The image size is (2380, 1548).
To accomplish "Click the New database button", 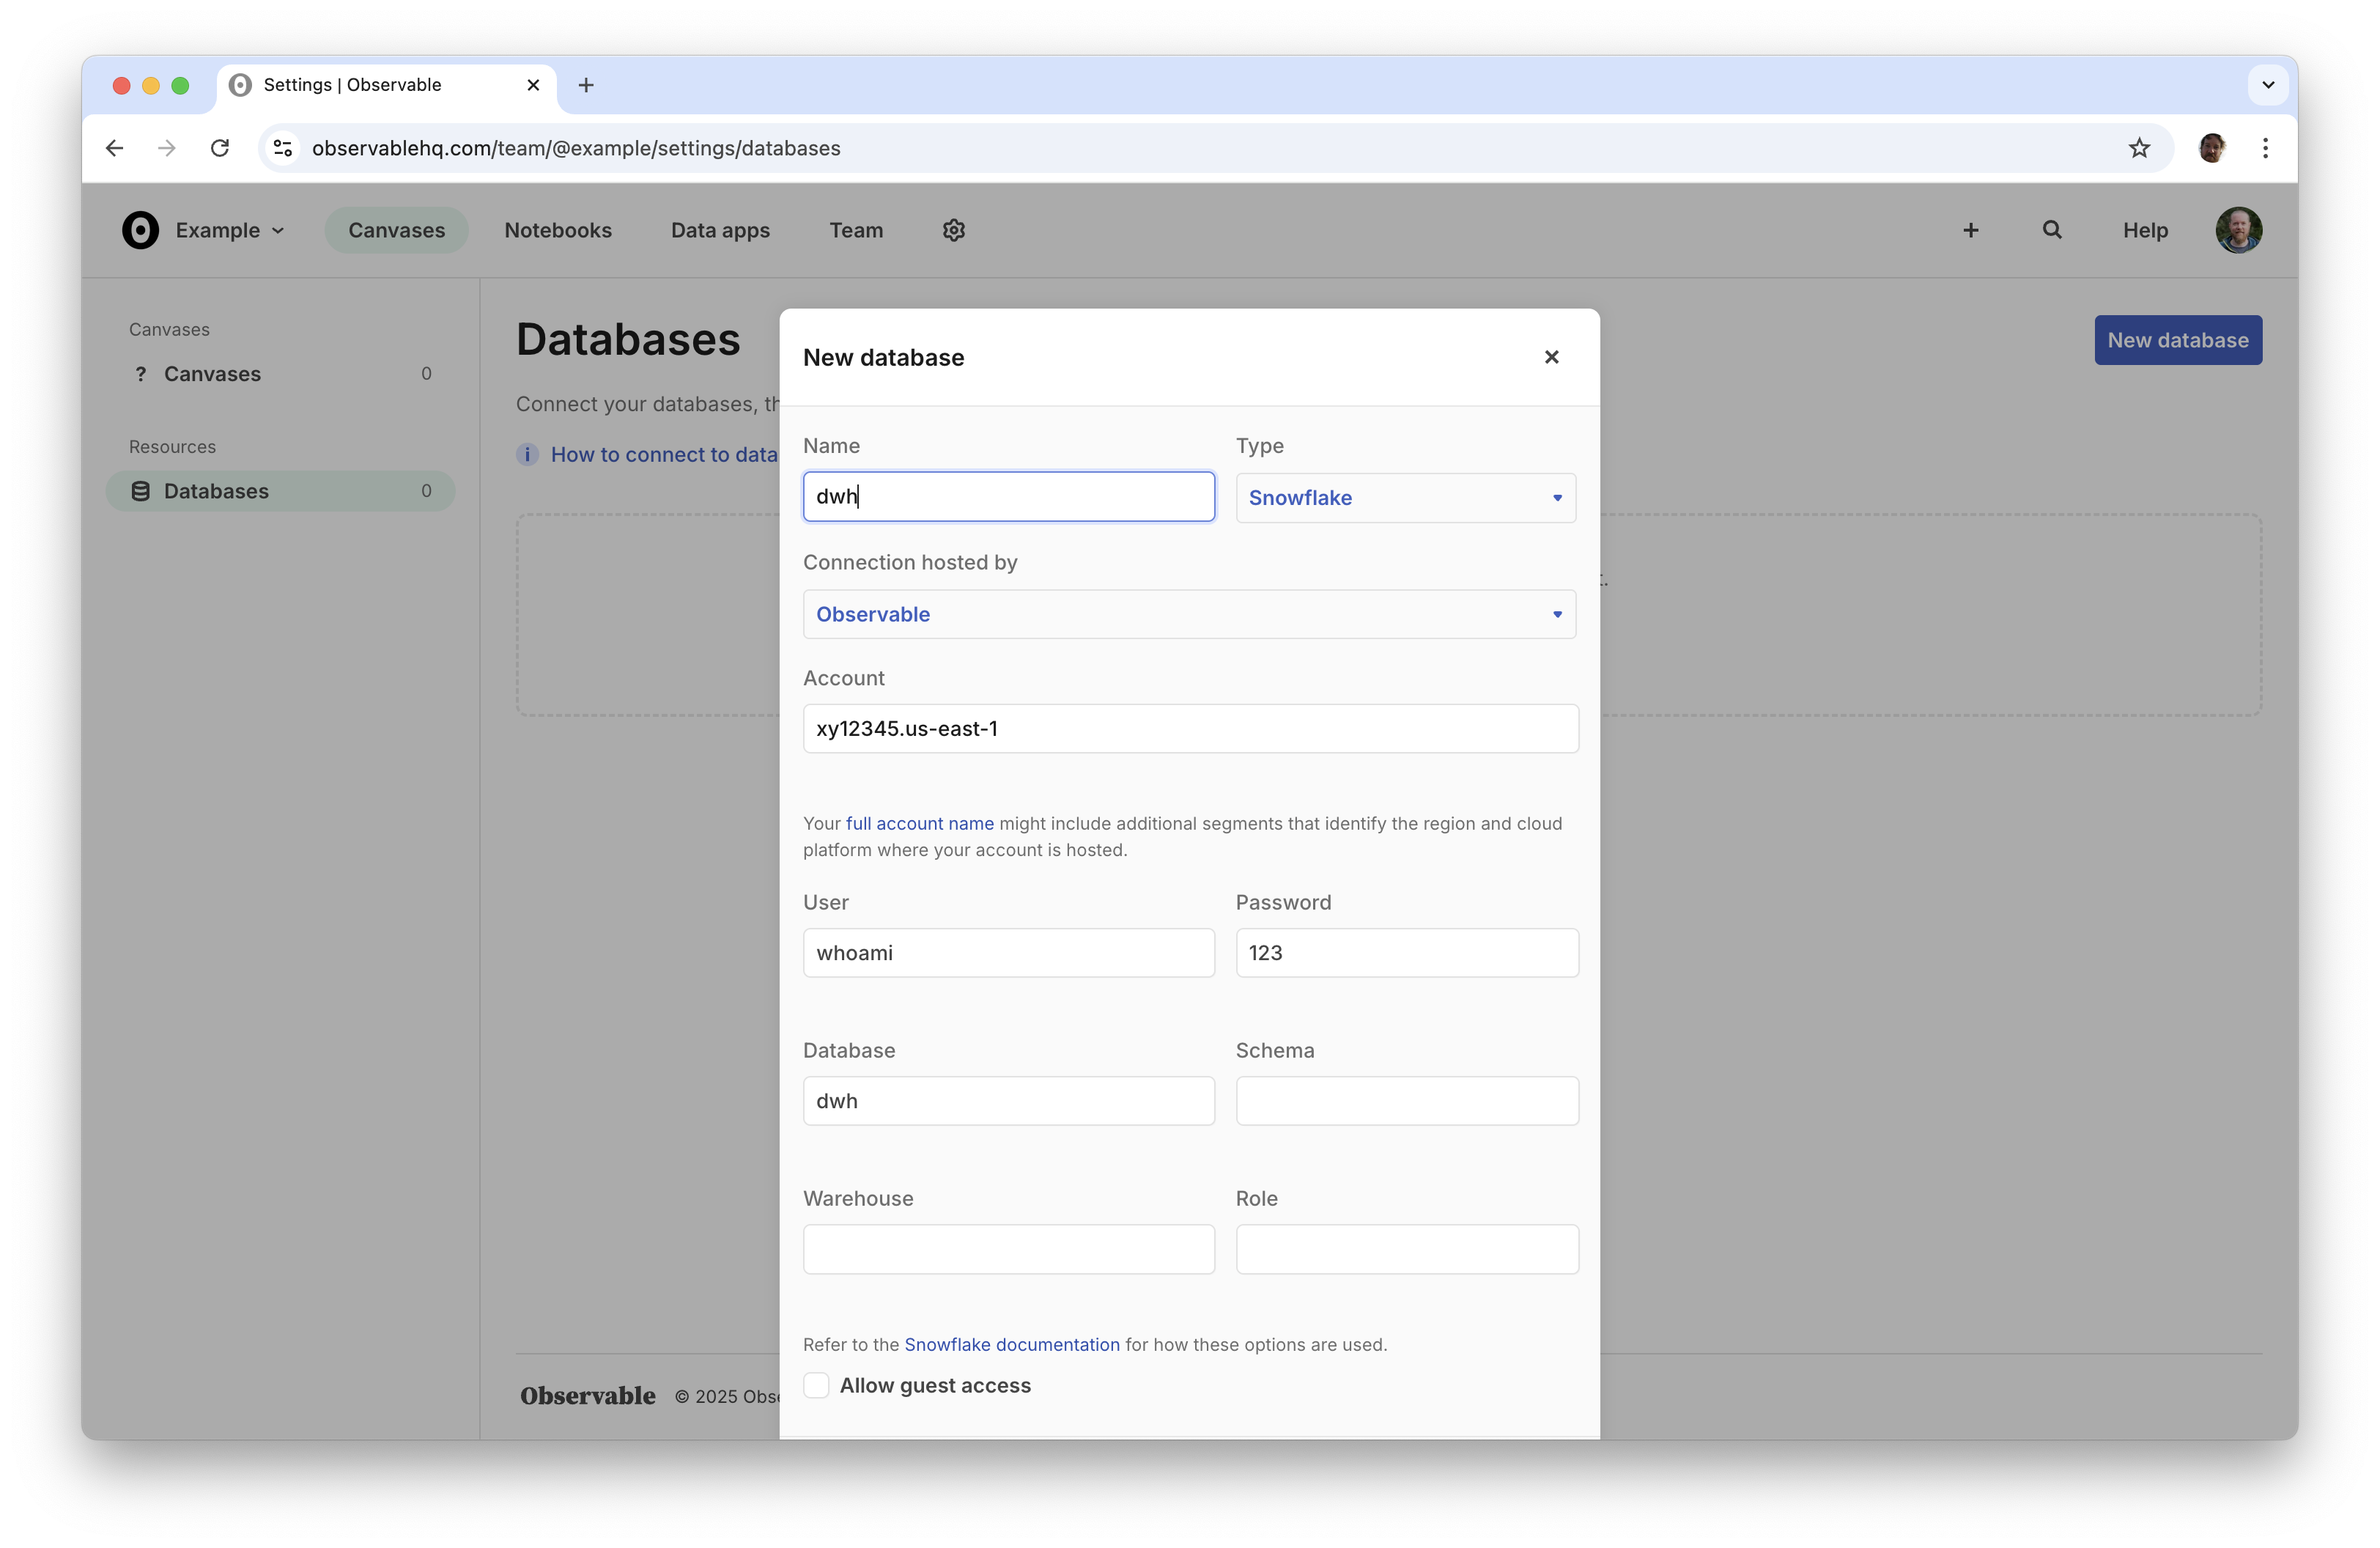I will pyautogui.click(x=2177, y=340).
